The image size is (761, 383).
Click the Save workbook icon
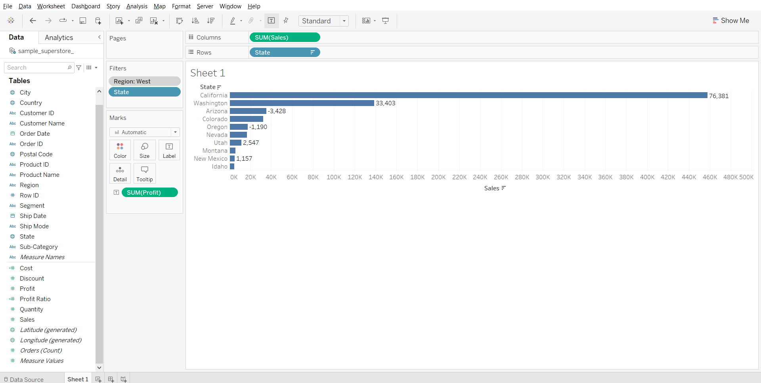[x=83, y=21]
